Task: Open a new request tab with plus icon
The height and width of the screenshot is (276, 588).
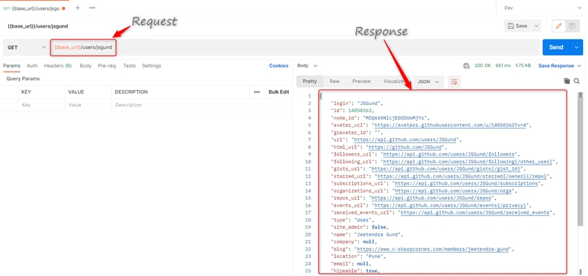Action: click(77, 8)
